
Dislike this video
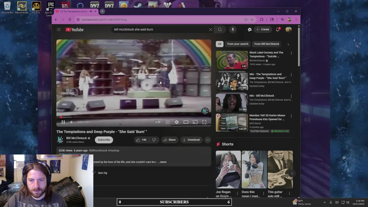point(154,140)
